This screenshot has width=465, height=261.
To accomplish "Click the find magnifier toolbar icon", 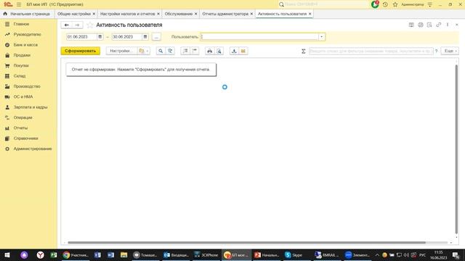I will coord(161,51).
